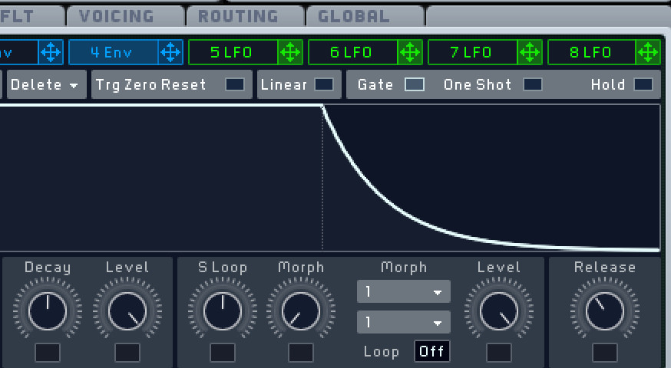This screenshot has height=368, width=671.
Task: Click the Release knob
Action: click(x=605, y=311)
